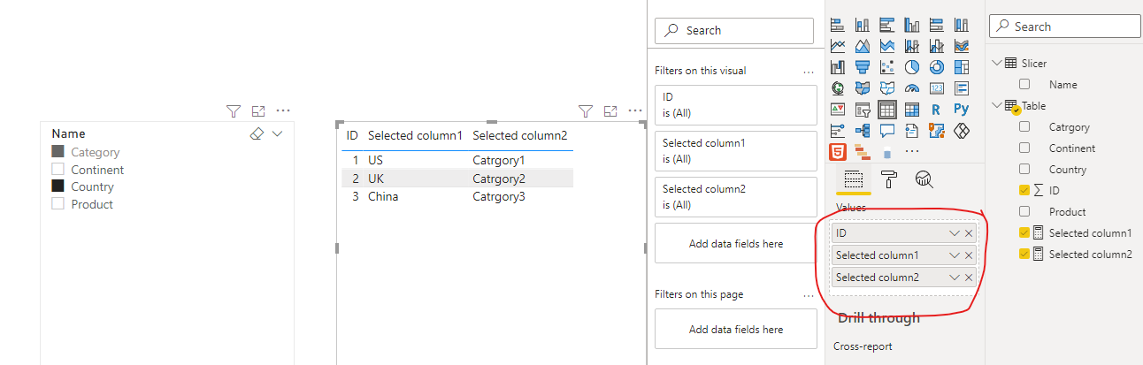Switch to the Format paint roller tab
This screenshot has width=1143, height=365.
point(889,179)
